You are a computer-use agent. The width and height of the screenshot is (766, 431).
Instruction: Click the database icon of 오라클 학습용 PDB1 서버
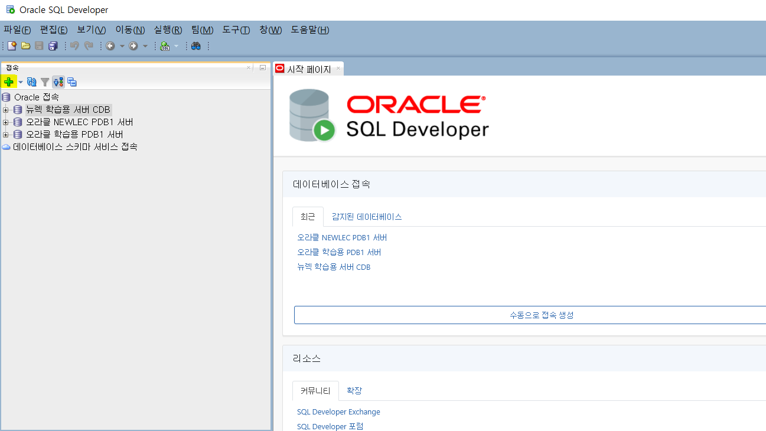[x=18, y=135]
